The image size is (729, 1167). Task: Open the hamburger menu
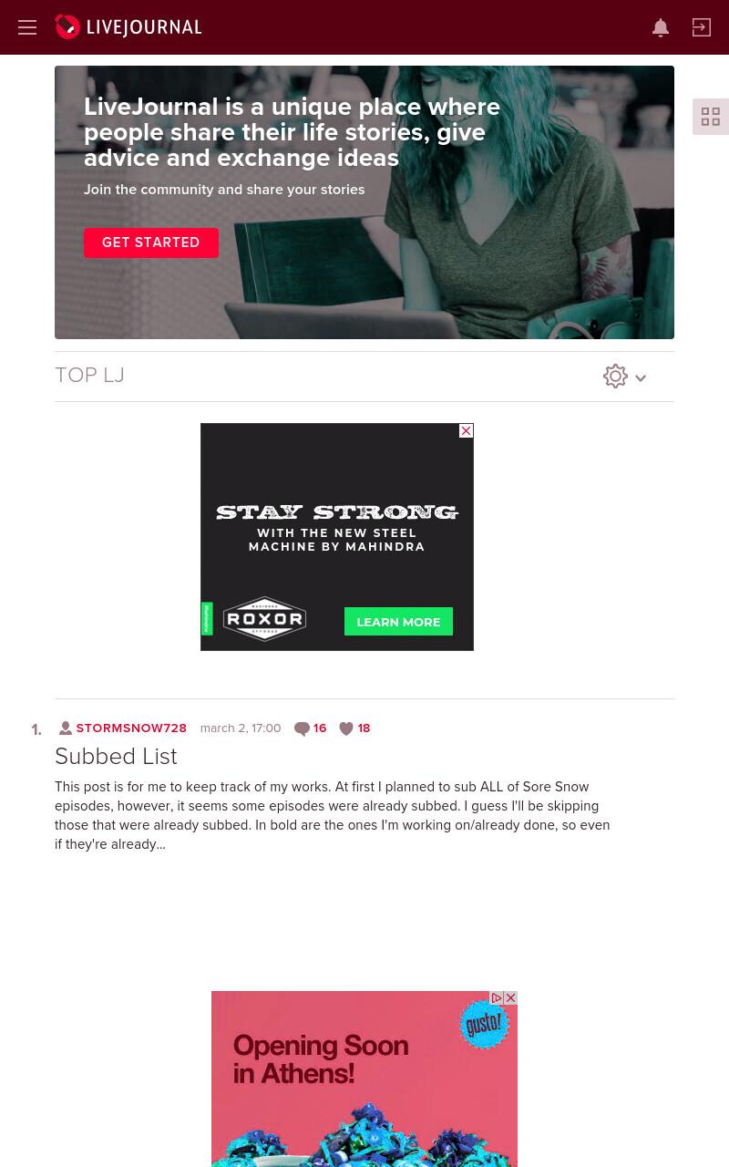pos(27,27)
